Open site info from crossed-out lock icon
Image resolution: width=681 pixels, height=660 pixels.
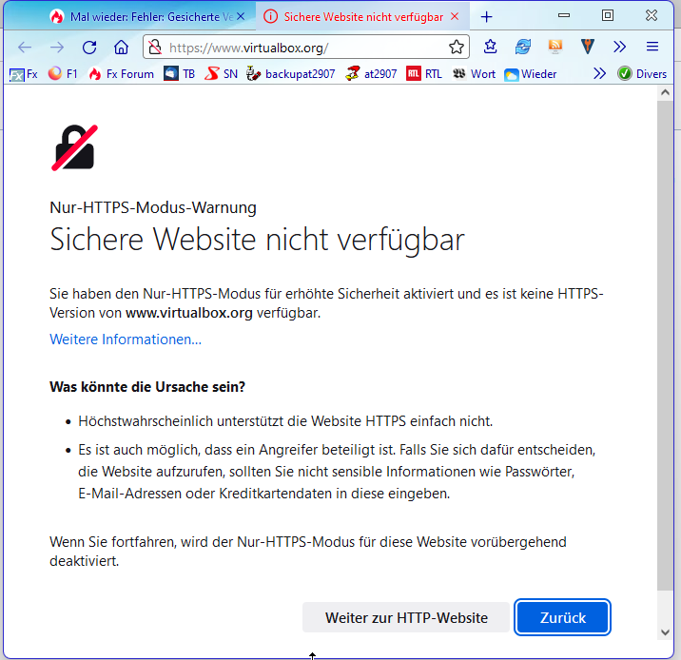point(155,47)
